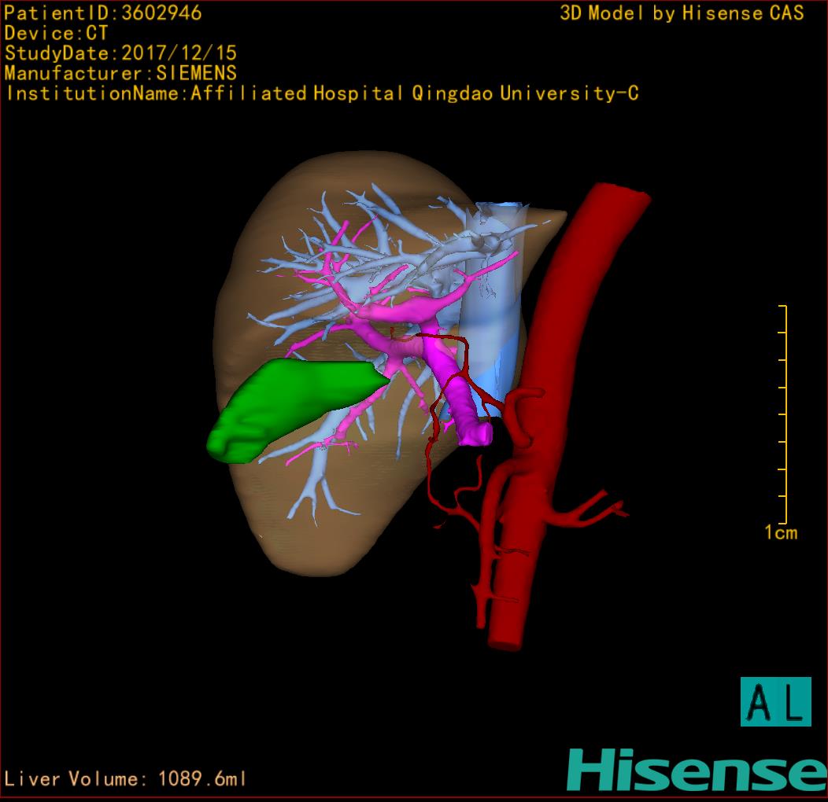This screenshot has width=828, height=802.
Task: Click the Manufacturer:SIEMENS label
Action: 120,74
